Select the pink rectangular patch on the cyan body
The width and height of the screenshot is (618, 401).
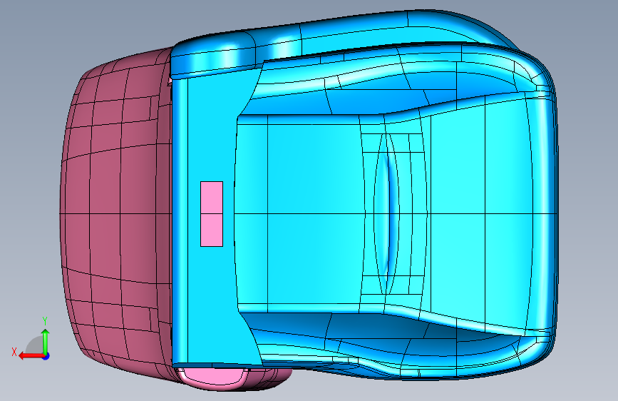[x=212, y=214]
